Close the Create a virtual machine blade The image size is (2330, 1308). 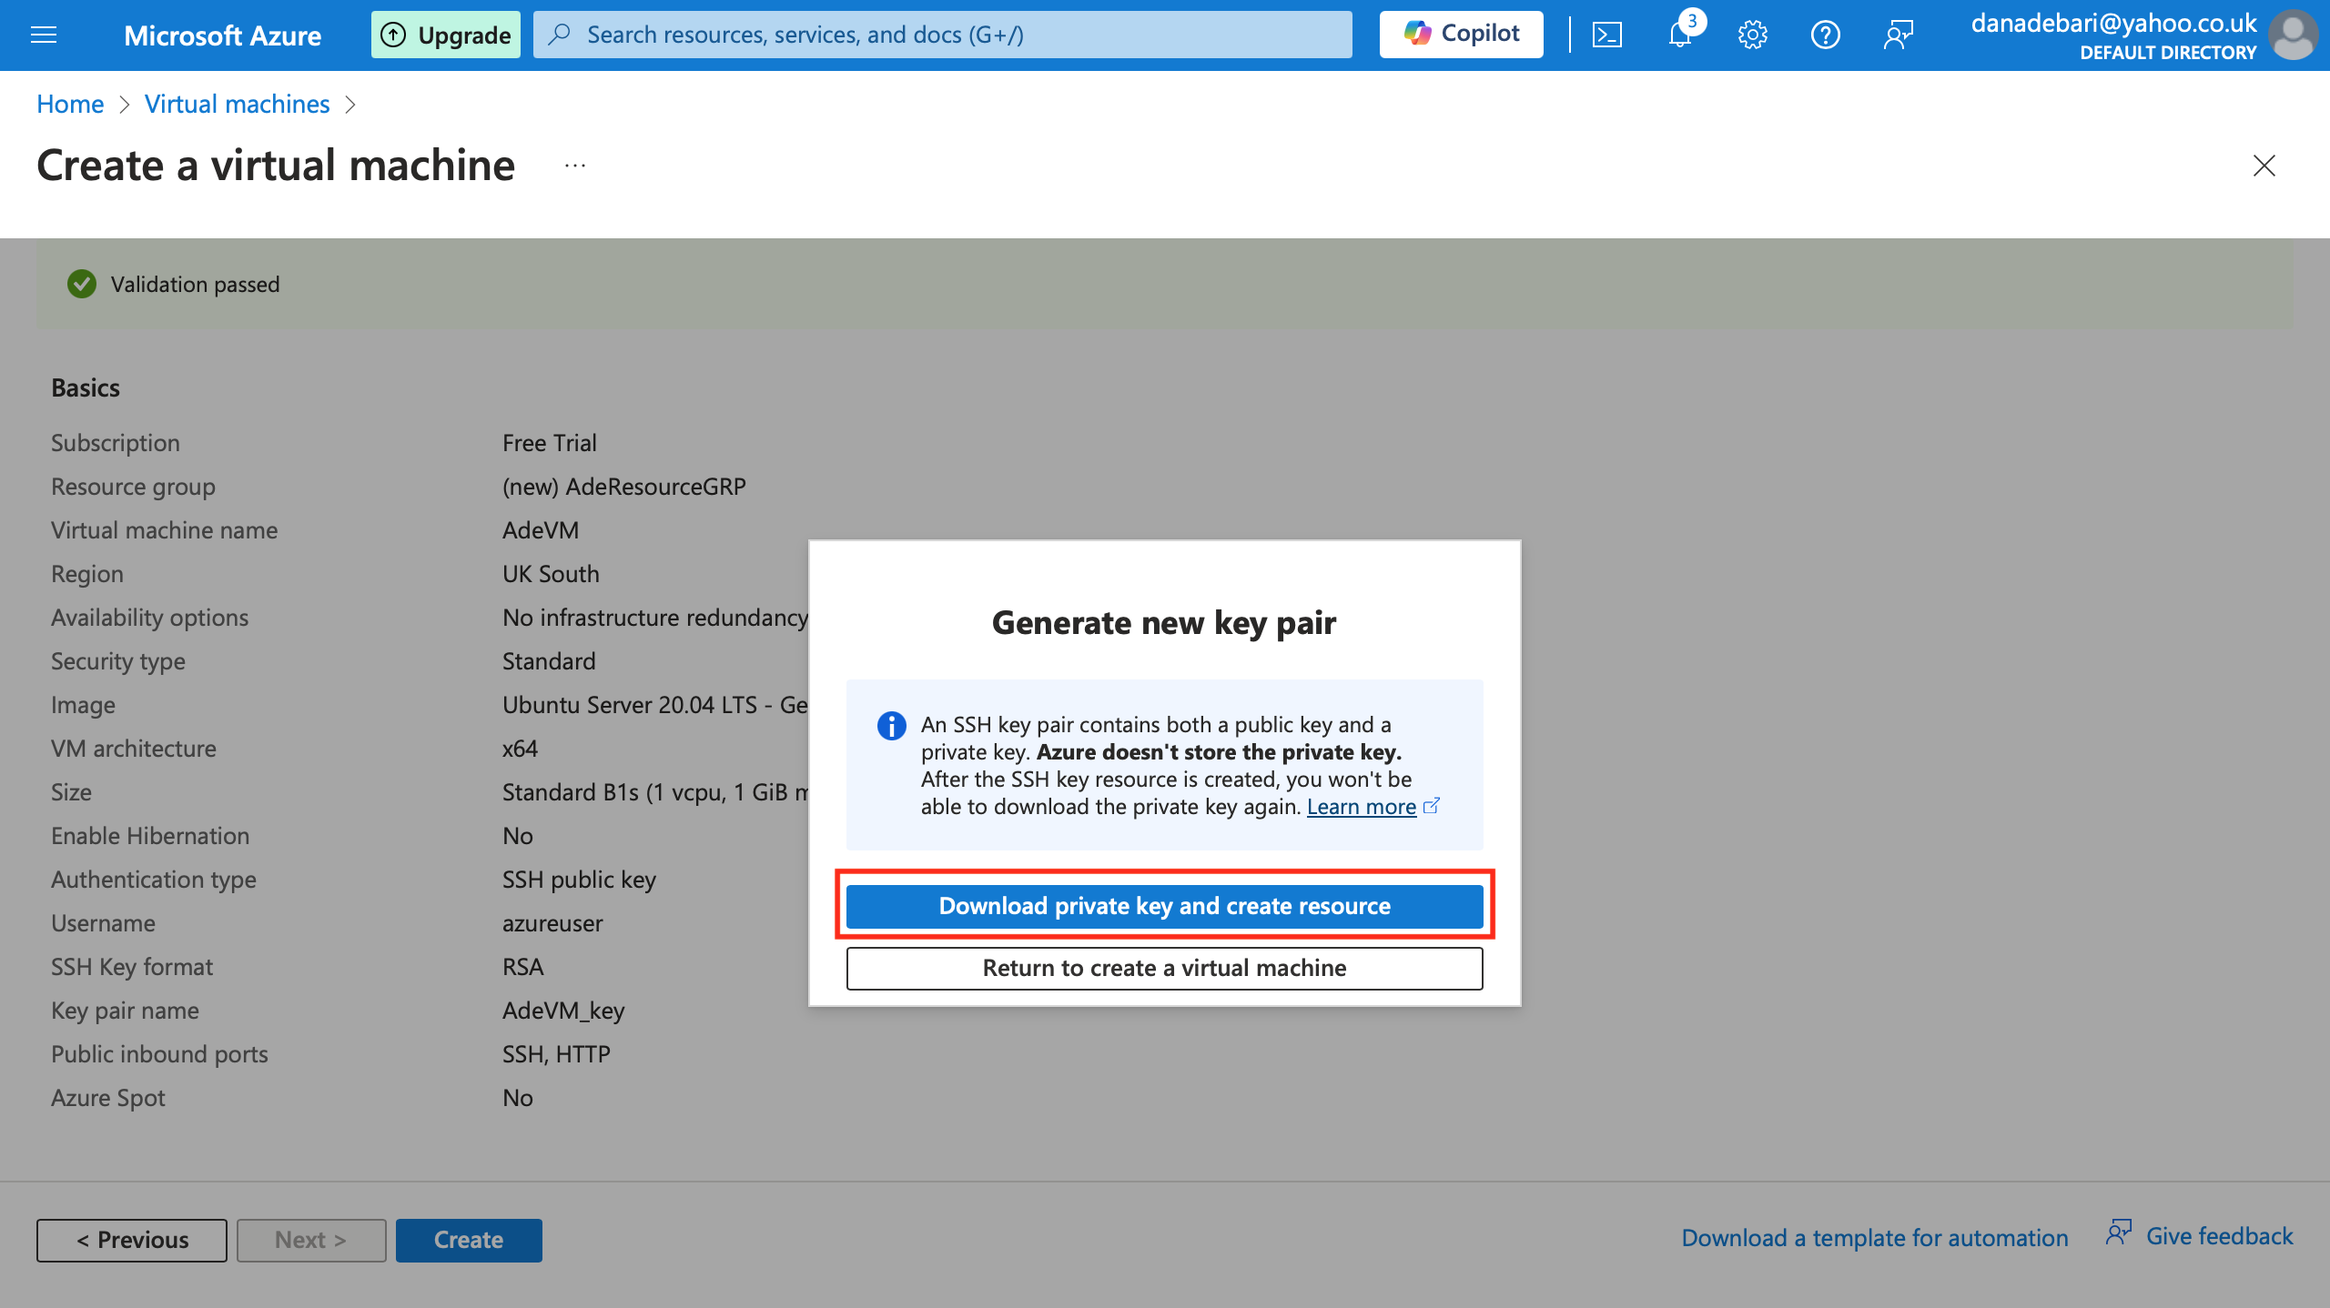click(2264, 166)
